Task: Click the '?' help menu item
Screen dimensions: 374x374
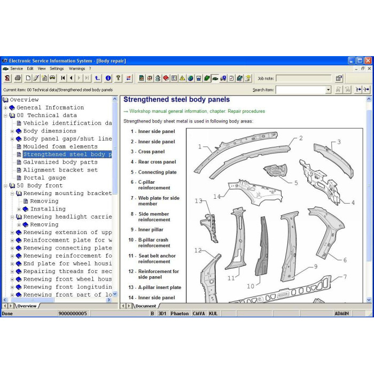Action: pyautogui.click(x=90, y=68)
